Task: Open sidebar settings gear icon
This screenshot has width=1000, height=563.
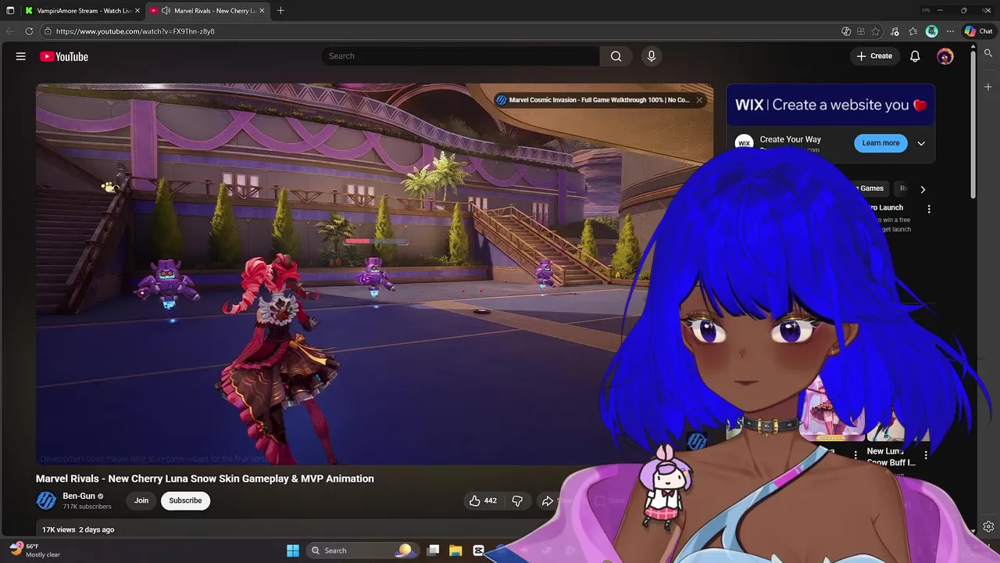Action: click(988, 527)
